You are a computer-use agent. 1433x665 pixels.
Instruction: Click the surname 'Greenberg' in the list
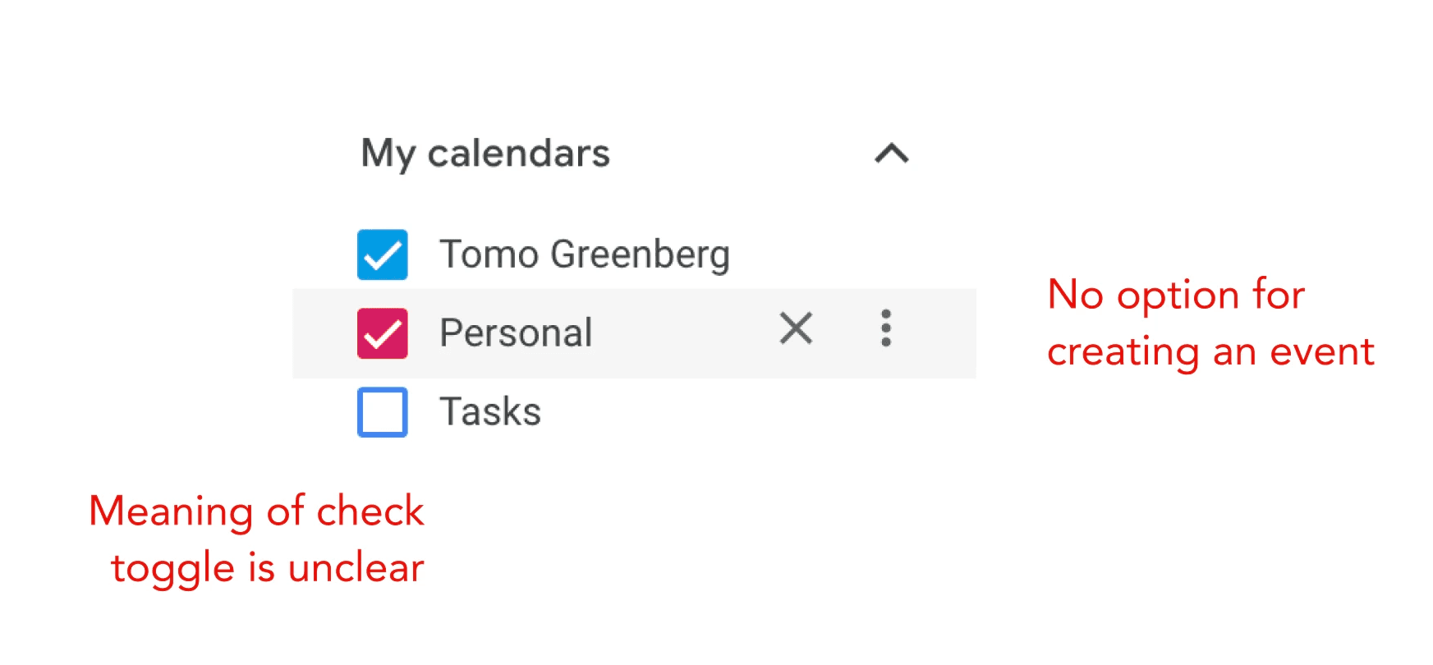point(640,255)
